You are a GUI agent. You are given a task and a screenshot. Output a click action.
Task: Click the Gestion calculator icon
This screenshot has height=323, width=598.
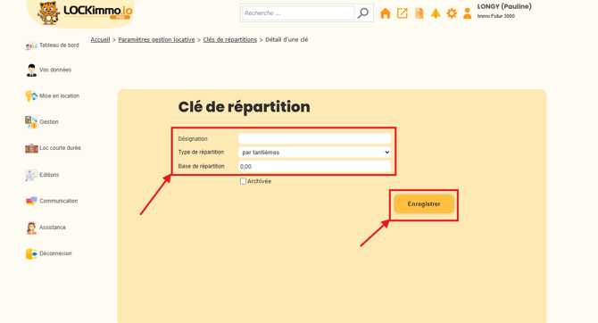click(31, 122)
